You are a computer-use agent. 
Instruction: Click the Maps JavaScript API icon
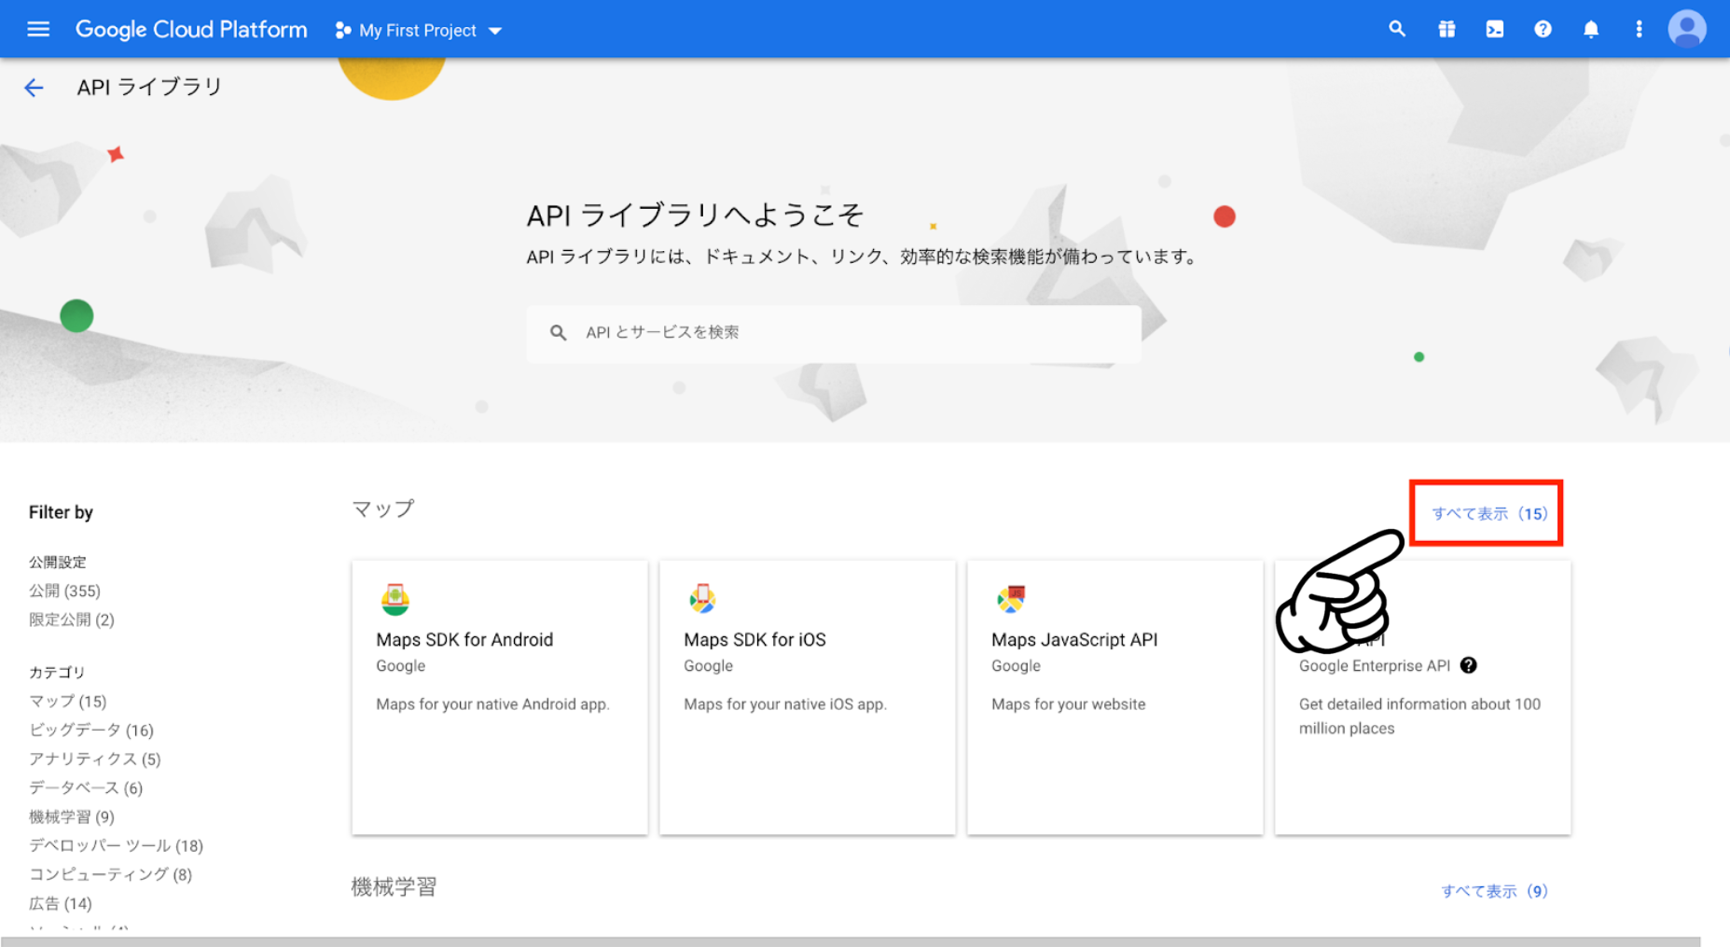(x=1011, y=599)
